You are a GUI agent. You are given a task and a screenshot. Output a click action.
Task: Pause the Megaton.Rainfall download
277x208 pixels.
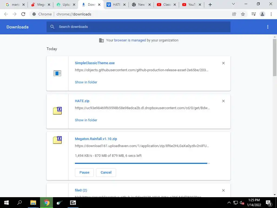point(84,173)
